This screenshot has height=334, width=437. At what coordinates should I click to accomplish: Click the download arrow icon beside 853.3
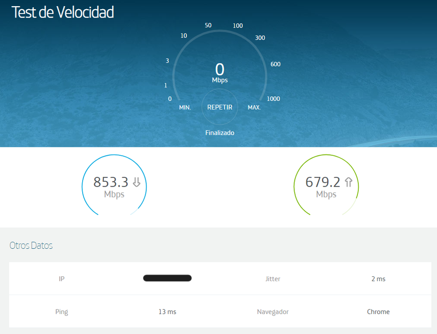136,182
